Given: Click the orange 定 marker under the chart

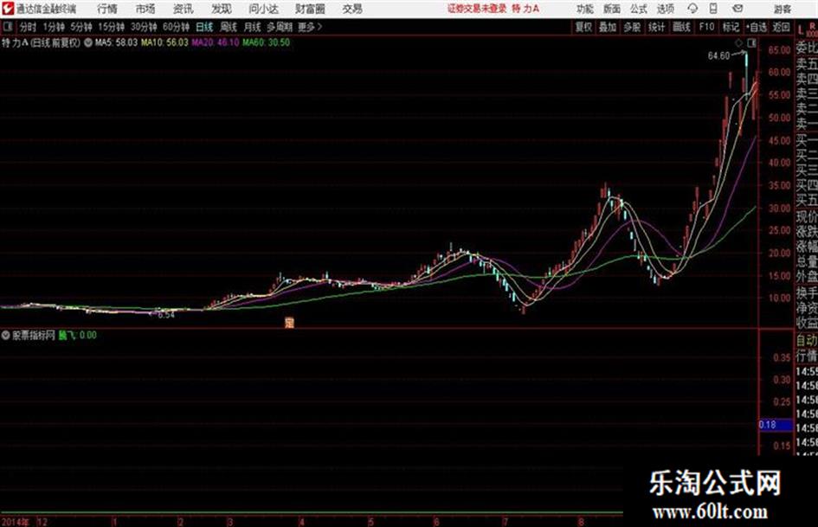Looking at the screenshot, I should [289, 323].
